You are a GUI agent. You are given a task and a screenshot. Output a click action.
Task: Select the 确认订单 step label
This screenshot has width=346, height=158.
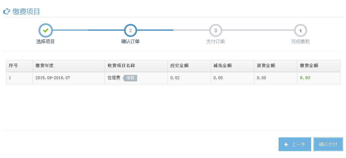(x=131, y=42)
